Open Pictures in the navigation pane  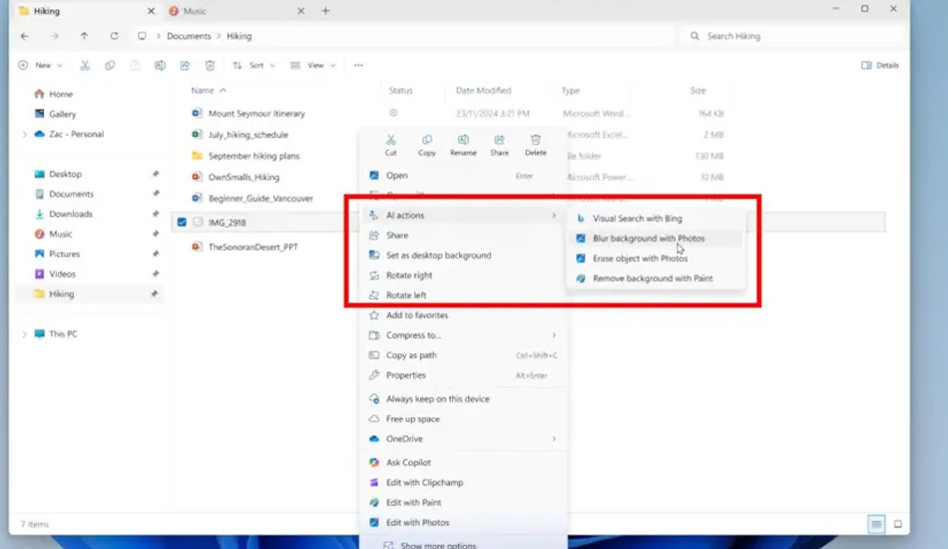[x=64, y=254]
